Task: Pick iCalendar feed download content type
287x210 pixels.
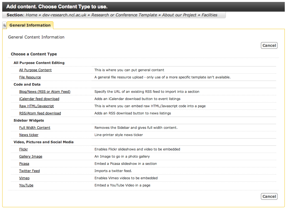Action: (39, 99)
